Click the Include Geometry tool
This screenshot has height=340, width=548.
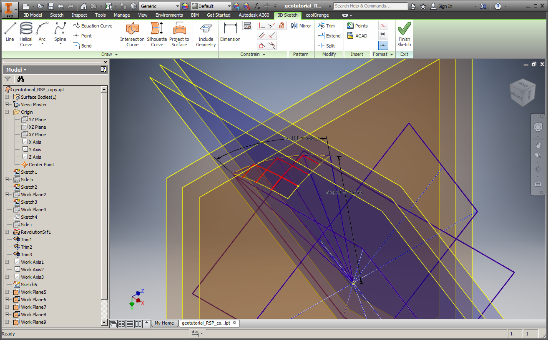tap(206, 35)
